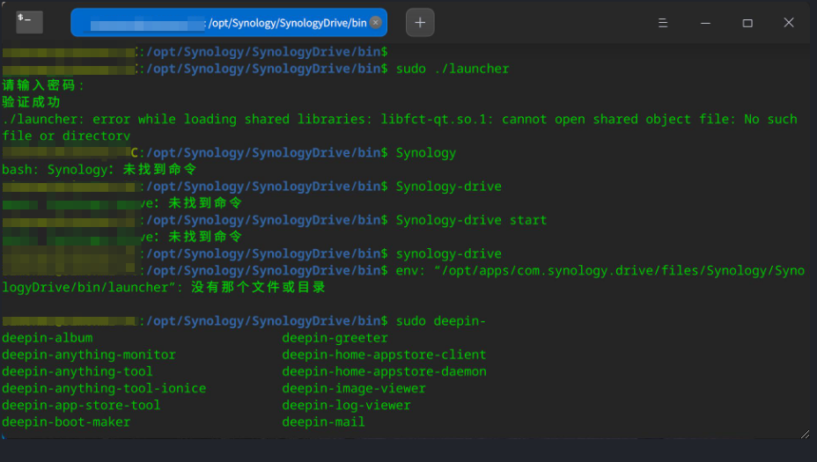Minimize the terminal window
The image size is (817, 462).
click(705, 22)
